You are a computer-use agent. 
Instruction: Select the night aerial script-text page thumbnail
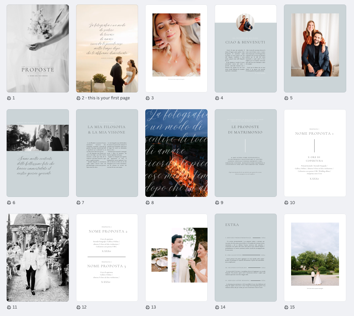pos(176,153)
